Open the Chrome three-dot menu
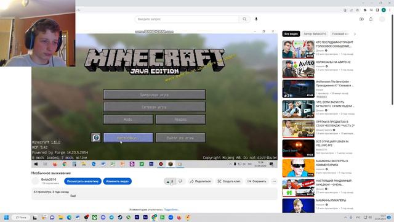This screenshot has width=394, height=222. coord(390,10)
